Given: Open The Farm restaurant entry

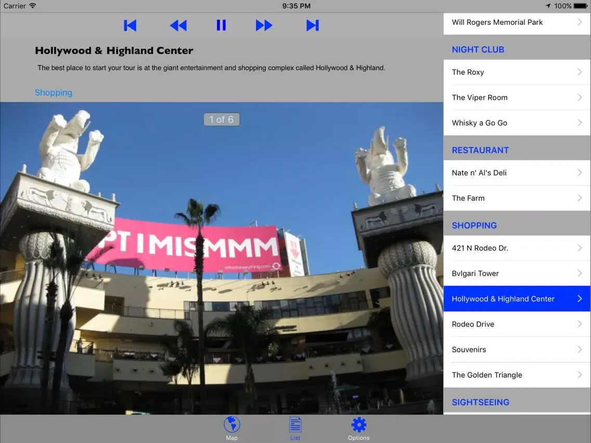Looking at the screenshot, I should tap(517, 198).
